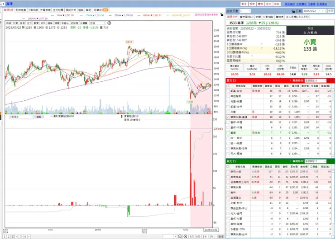Tick the checkbox for 美商高盛 row
This screenshot has height=239, width=335.
tap(228, 177)
